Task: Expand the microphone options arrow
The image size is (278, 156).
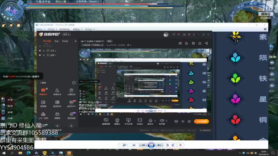Action: click(155, 121)
